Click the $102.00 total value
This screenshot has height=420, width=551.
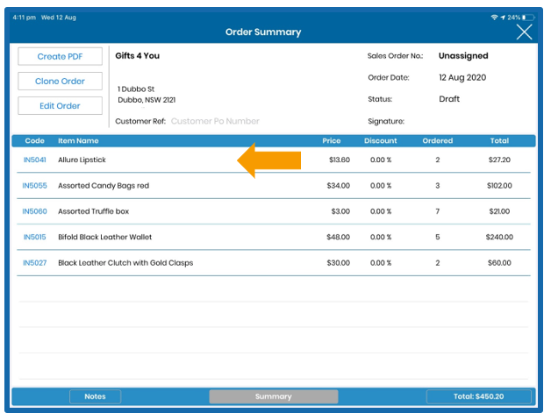(499, 185)
